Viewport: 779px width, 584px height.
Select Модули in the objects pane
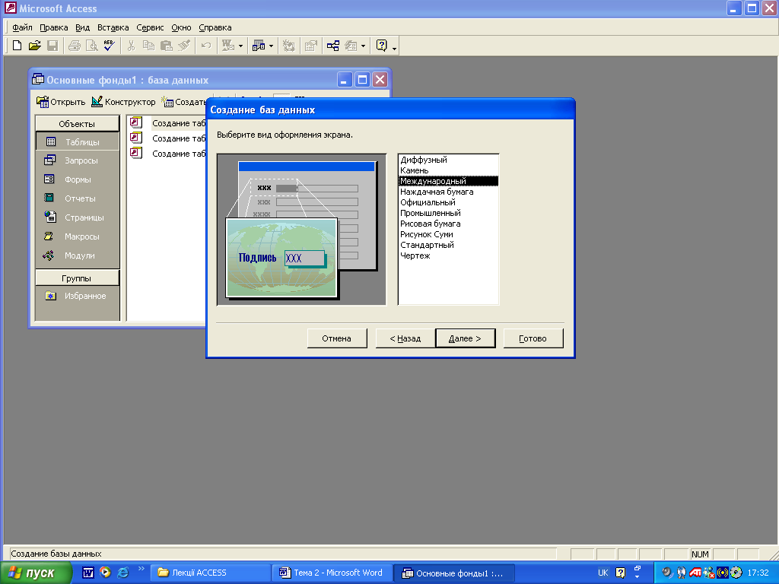pos(77,255)
